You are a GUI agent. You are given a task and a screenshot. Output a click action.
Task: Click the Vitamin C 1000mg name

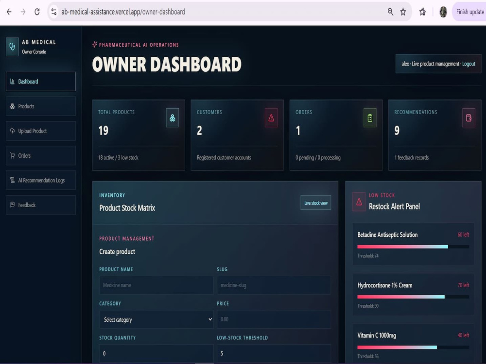[x=377, y=335]
